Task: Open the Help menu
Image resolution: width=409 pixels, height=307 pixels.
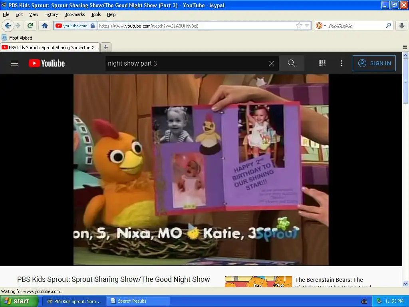Action: coord(111,14)
